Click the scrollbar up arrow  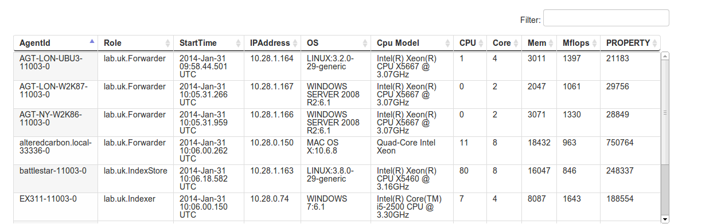point(665,56)
